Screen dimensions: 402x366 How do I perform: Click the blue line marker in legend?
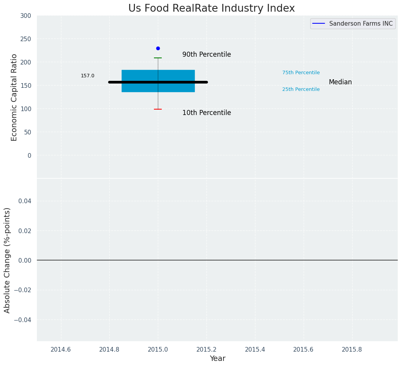pos(319,24)
